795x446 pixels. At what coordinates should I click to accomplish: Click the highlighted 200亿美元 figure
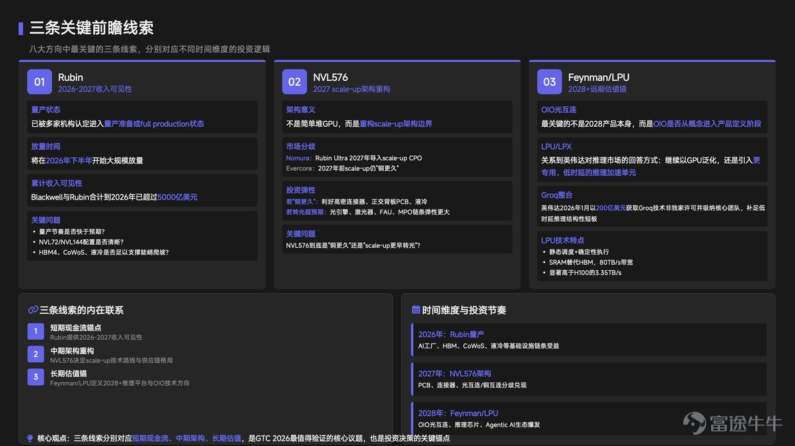coord(611,207)
